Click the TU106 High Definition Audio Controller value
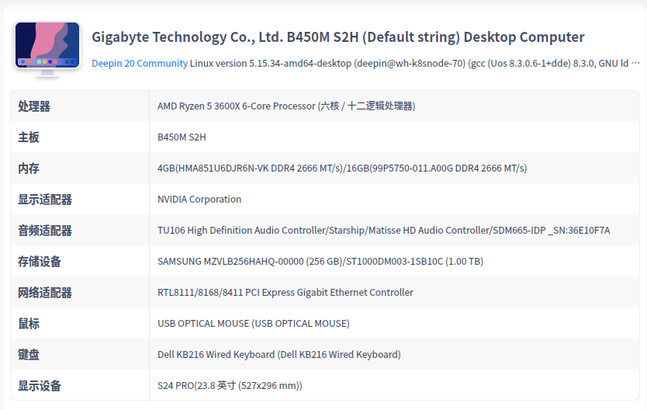Image resolution: width=647 pixels, height=410 pixels. pos(383,231)
